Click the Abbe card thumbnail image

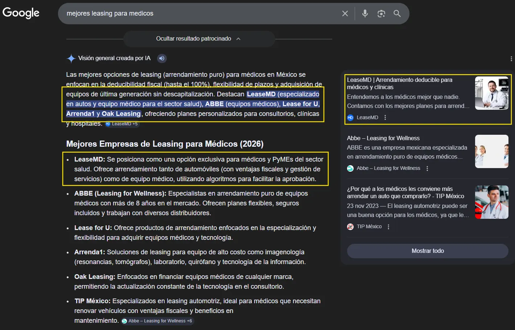click(x=491, y=151)
